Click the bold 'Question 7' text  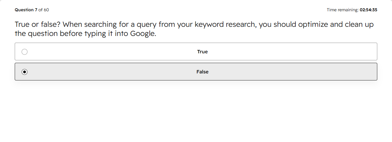tap(26, 10)
